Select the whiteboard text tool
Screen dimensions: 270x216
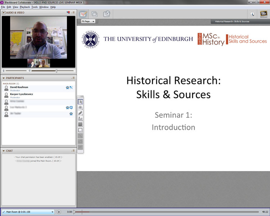coord(80,119)
